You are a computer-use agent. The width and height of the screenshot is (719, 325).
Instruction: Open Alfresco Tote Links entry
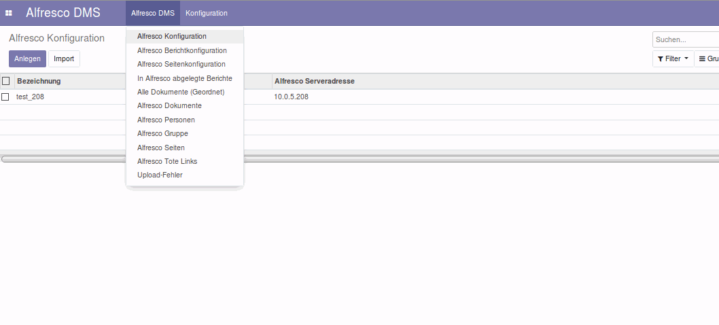point(185,161)
